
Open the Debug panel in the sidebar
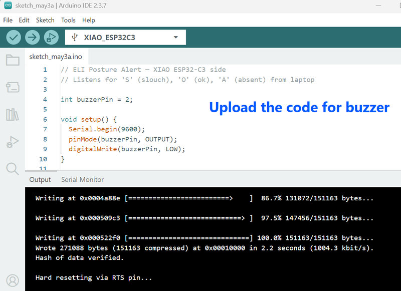tap(12, 142)
